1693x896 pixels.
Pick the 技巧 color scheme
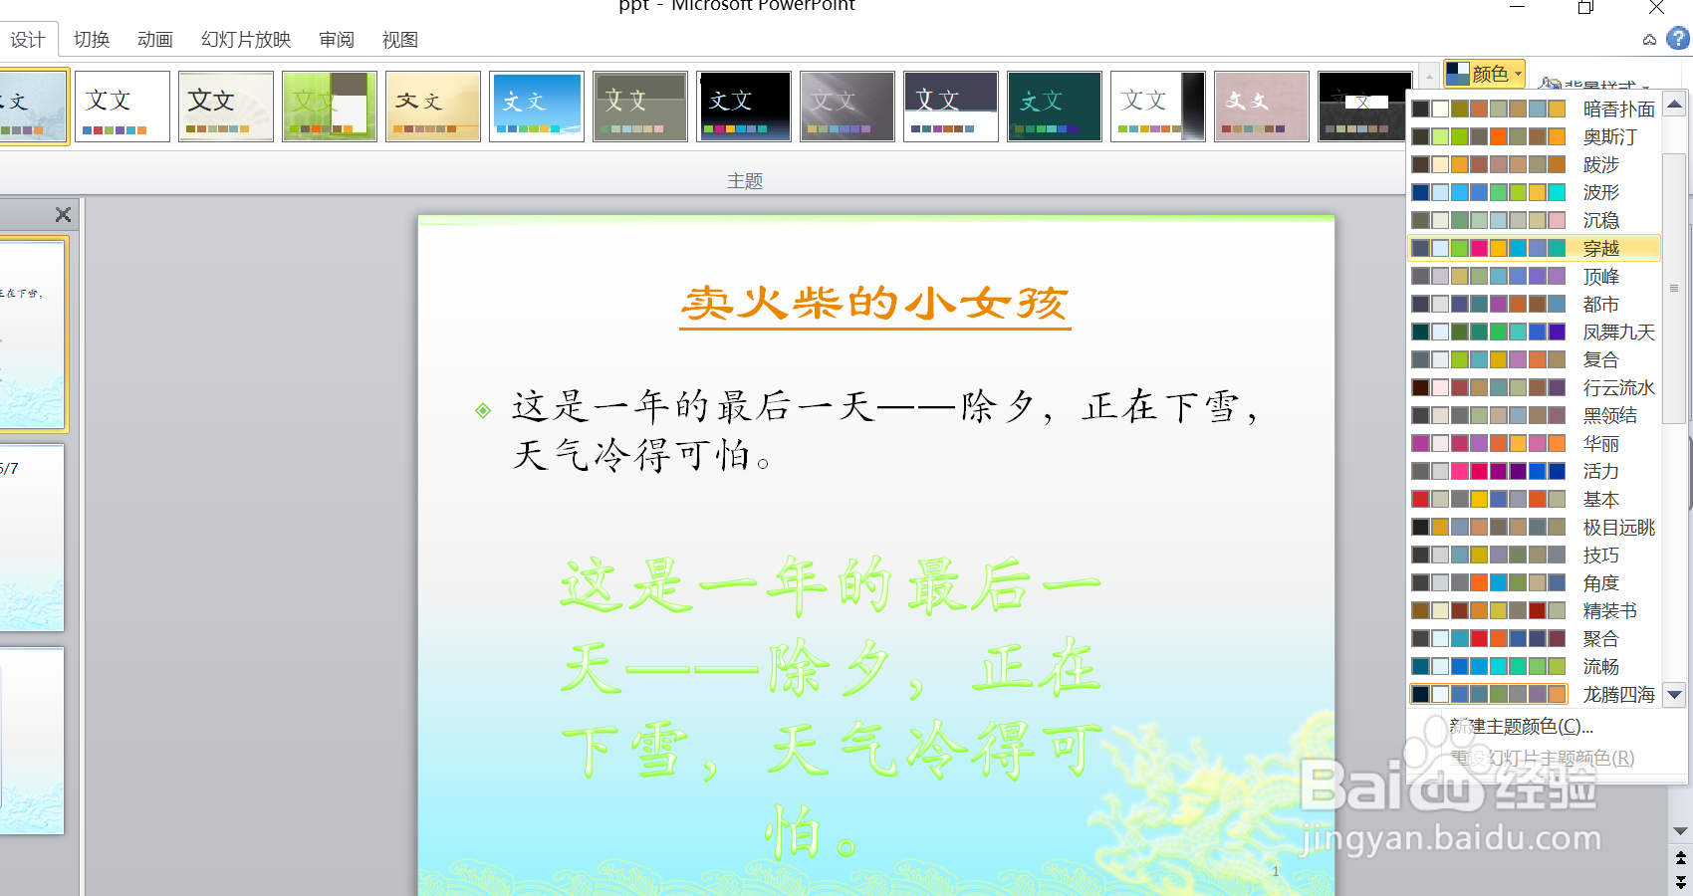(1535, 555)
